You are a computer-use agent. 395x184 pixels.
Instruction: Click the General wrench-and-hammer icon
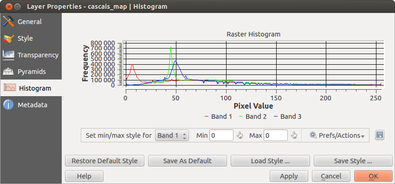(8, 22)
